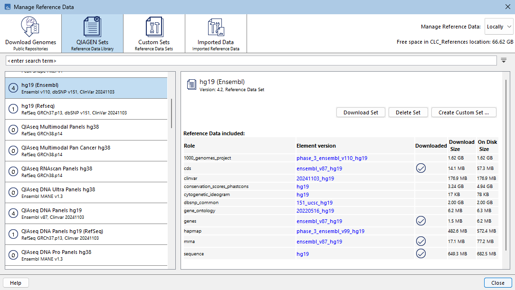The width and height of the screenshot is (515, 290).
Task: Click the downloaded checkmark for cds row
Action: click(x=420, y=168)
